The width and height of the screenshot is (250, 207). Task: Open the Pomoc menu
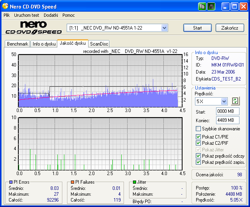[68, 15]
